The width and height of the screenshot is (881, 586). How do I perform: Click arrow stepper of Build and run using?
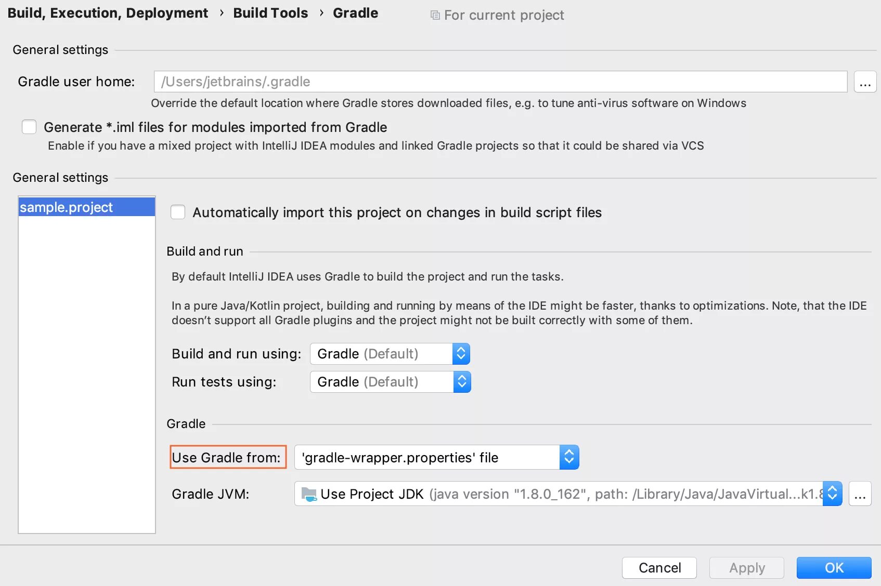click(x=461, y=354)
